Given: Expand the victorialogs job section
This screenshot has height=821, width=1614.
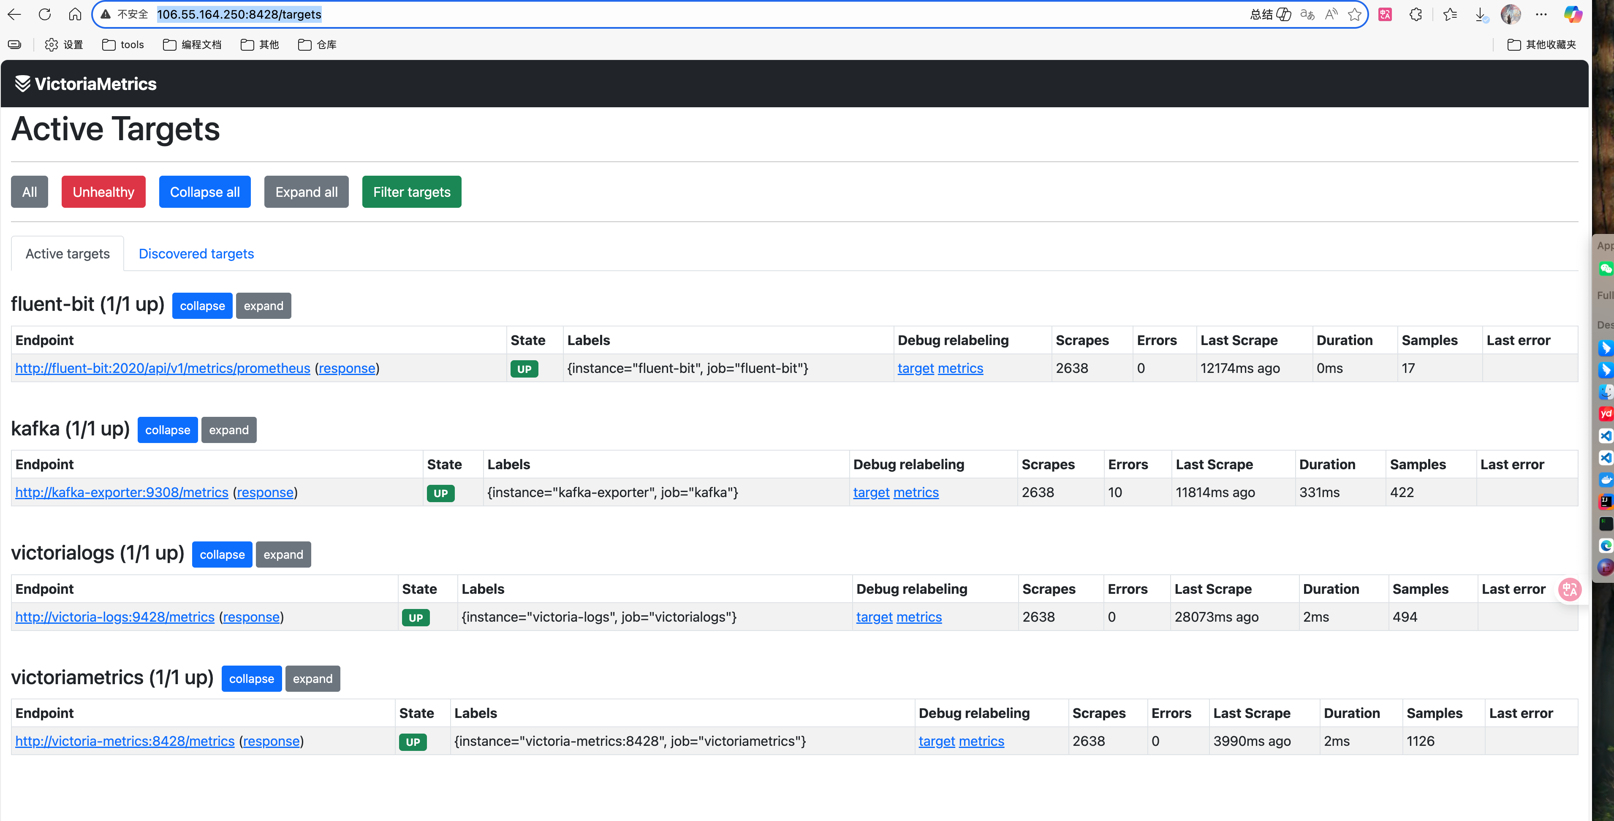Looking at the screenshot, I should [x=283, y=555].
